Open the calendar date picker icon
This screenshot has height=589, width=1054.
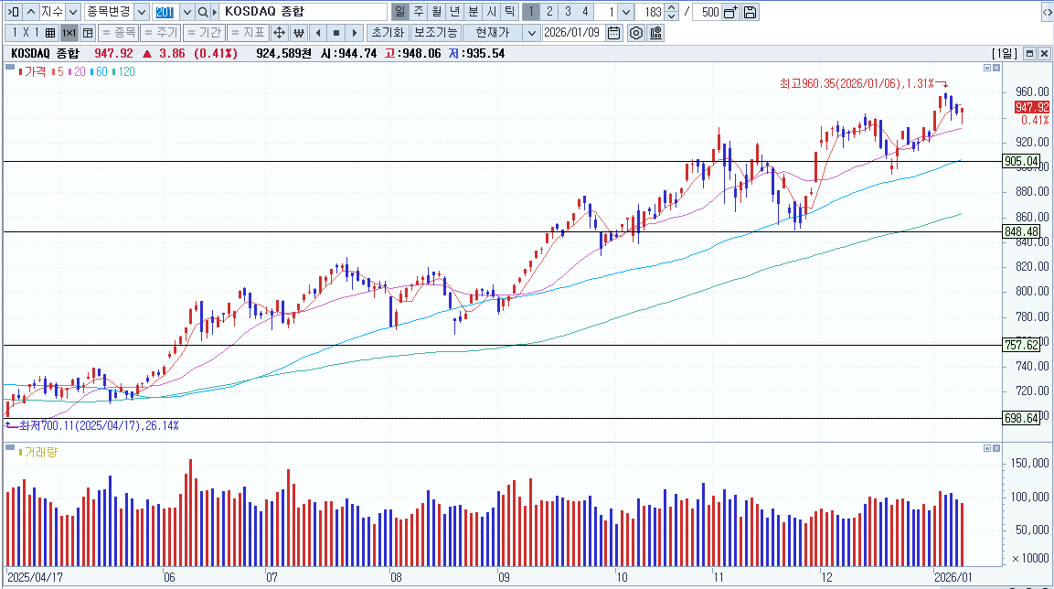613,32
